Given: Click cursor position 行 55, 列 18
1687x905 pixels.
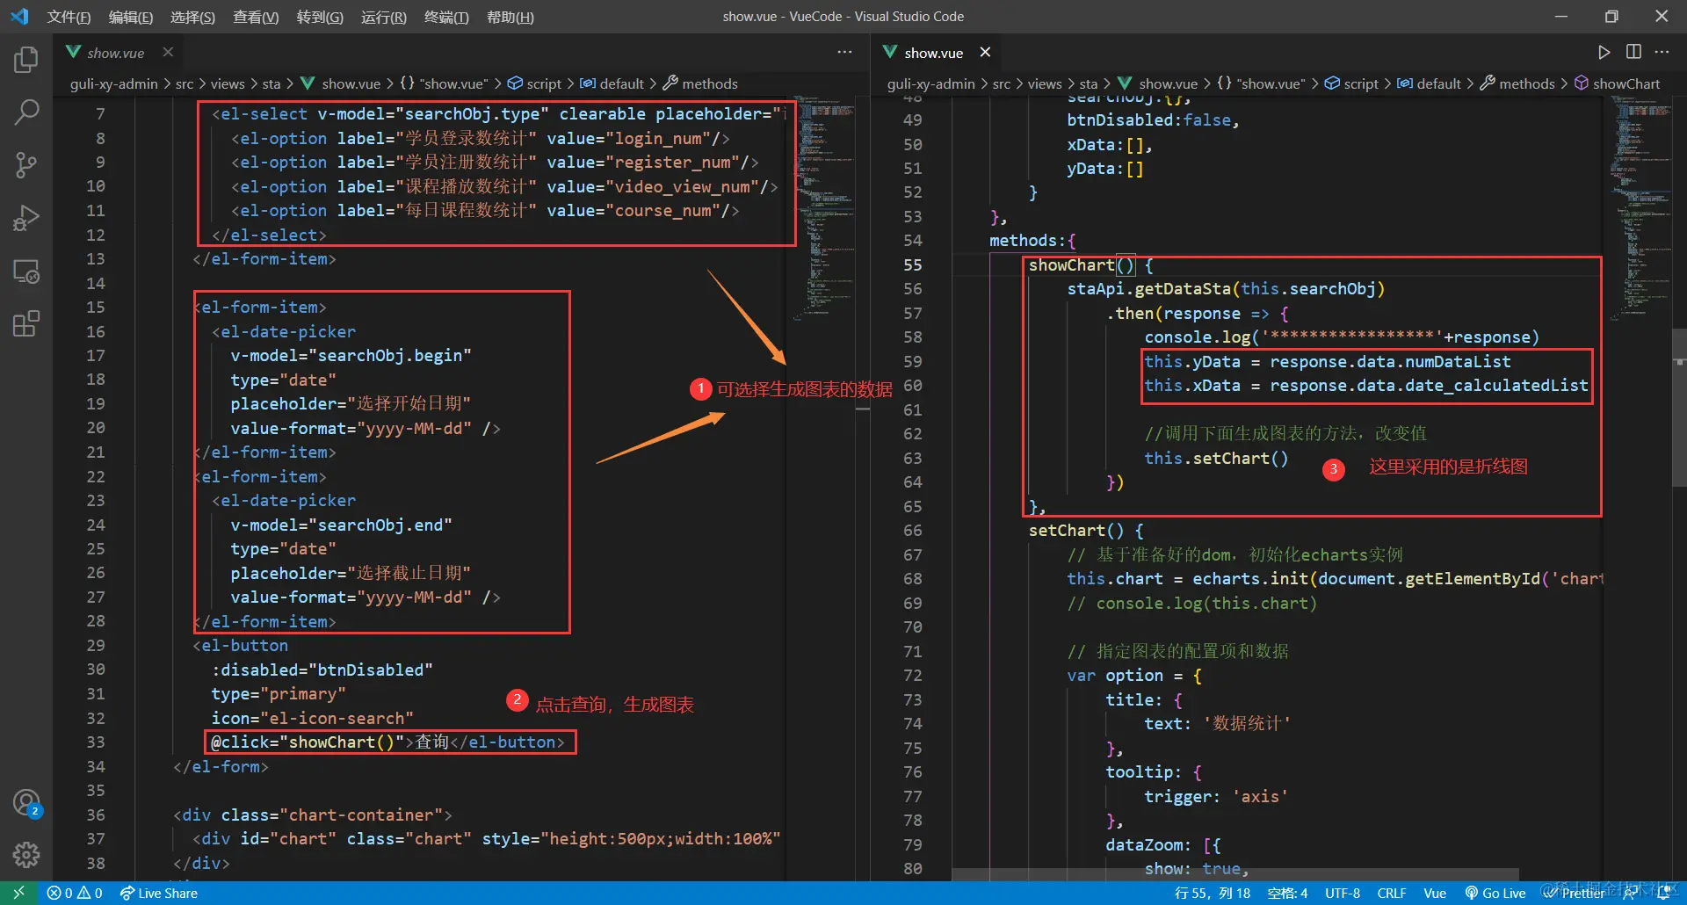Looking at the screenshot, I should coord(1212,893).
